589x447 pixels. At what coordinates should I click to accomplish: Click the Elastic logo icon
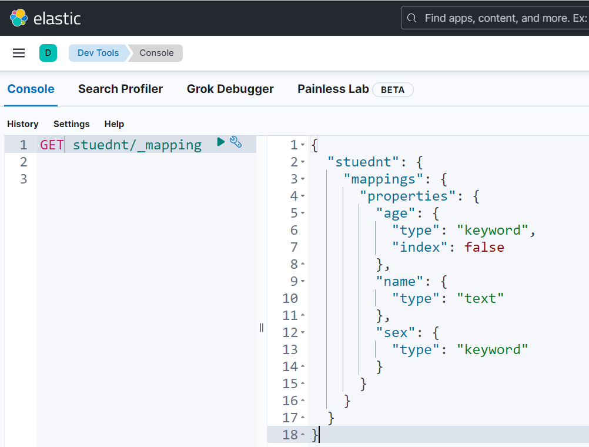tap(19, 18)
